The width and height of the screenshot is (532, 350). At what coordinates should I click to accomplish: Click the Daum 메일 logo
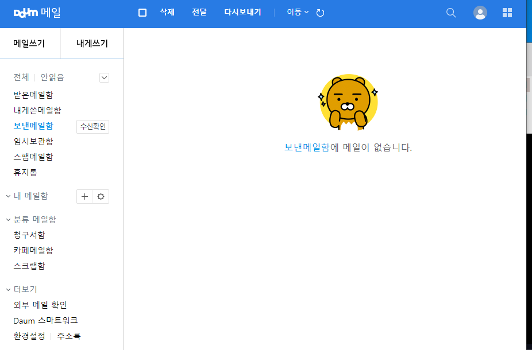pos(37,13)
